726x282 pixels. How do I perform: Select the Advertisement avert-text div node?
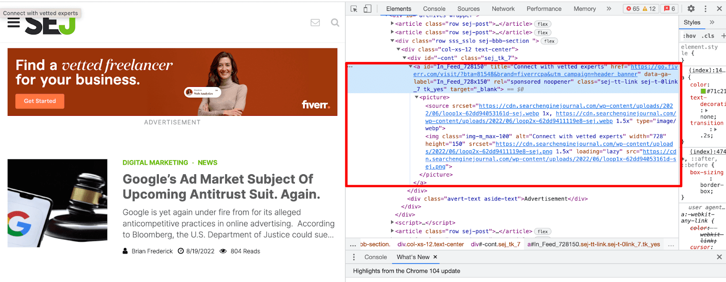point(497,199)
